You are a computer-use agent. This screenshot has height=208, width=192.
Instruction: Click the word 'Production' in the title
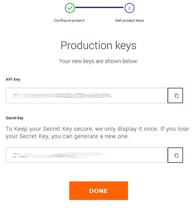(x=81, y=45)
